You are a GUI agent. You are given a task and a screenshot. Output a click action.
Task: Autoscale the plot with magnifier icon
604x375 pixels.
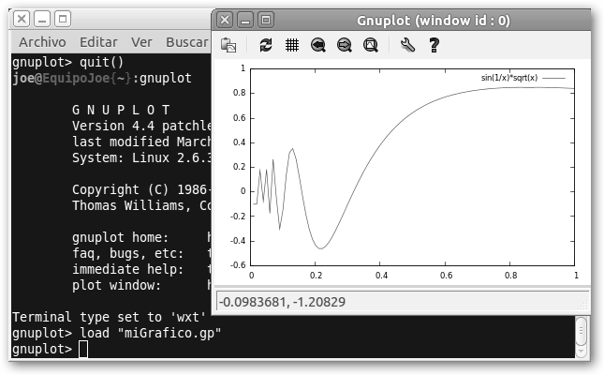(x=370, y=45)
